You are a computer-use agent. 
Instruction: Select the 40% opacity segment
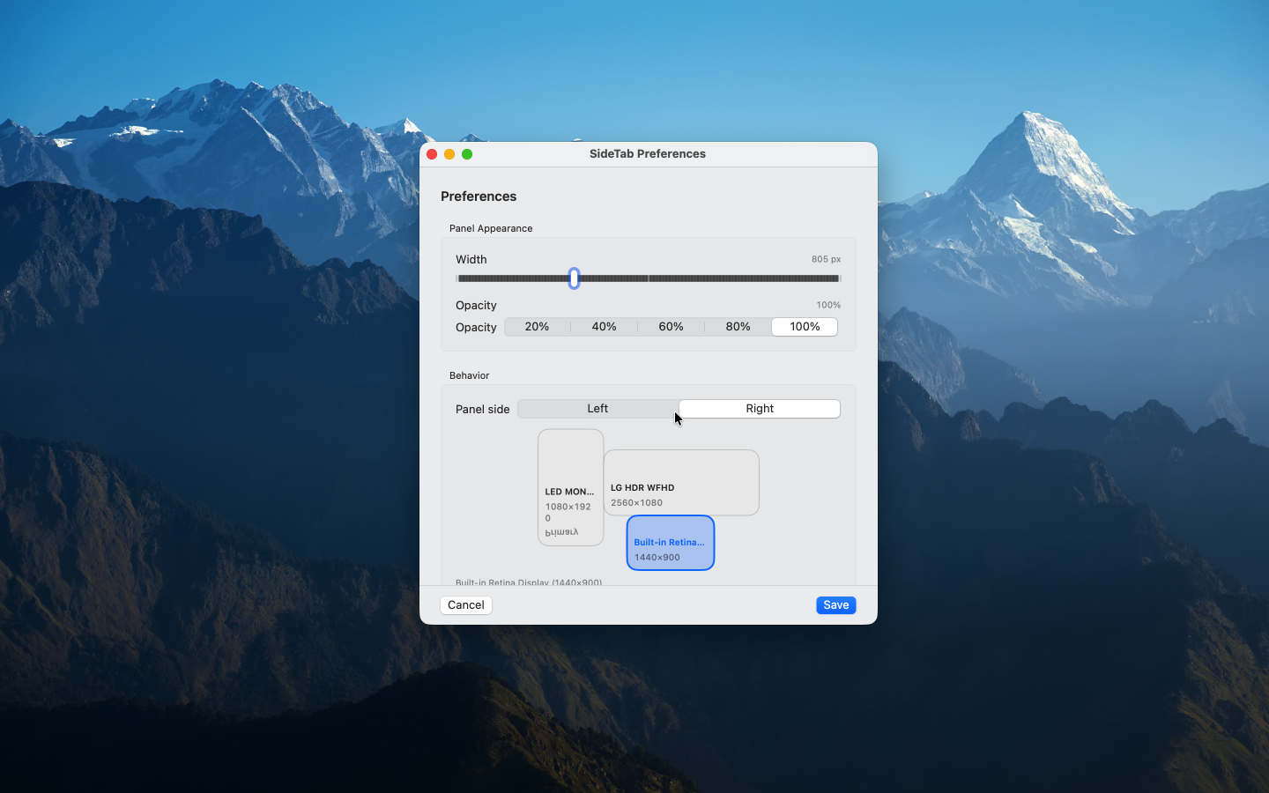pyautogui.click(x=604, y=326)
